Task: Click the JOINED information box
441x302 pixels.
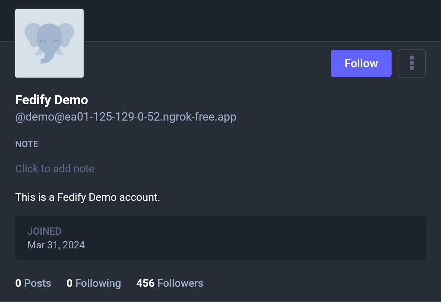Action: click(220, 238)
